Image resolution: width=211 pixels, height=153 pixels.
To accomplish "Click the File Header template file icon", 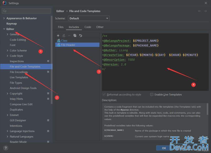I will [59, 45].
